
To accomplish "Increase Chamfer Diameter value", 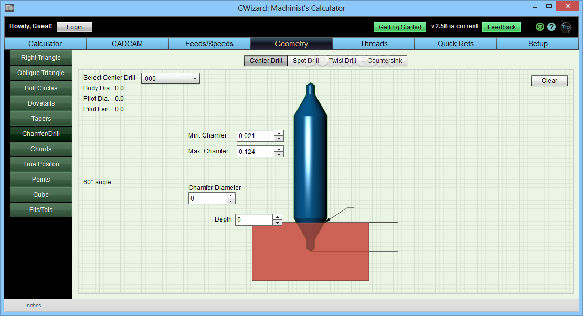I will 230,196.
